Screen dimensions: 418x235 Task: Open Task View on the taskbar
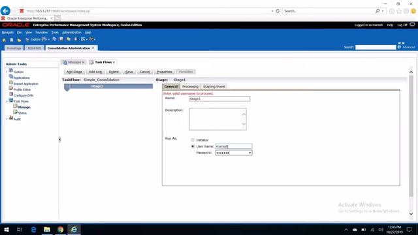coord(20,229)
